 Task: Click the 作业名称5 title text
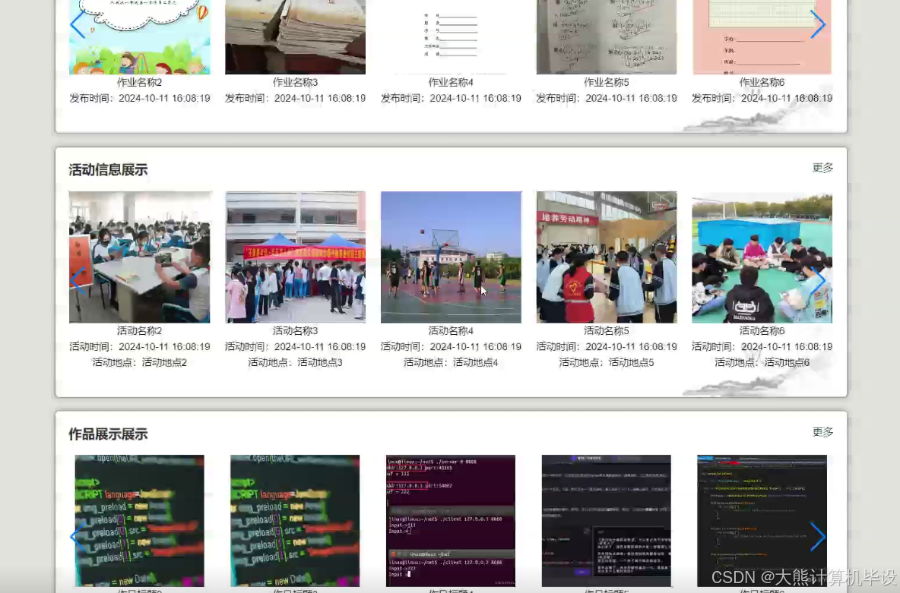click(x=607, y=83)
